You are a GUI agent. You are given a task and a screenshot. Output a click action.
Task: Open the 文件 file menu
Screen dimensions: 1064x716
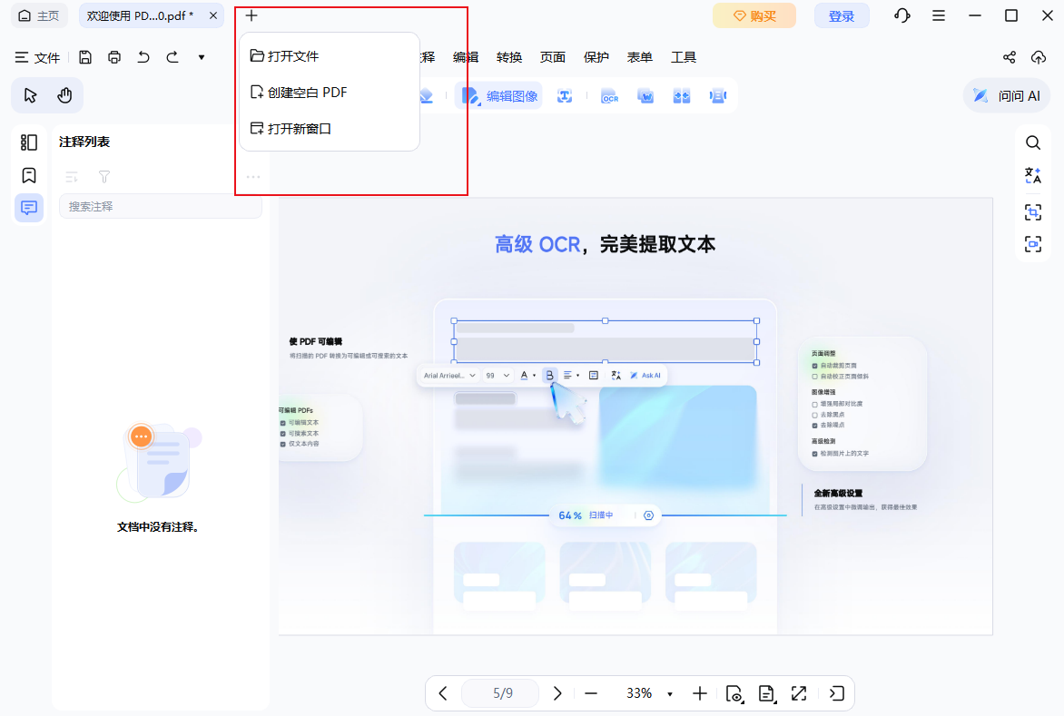tap(38, 58)
